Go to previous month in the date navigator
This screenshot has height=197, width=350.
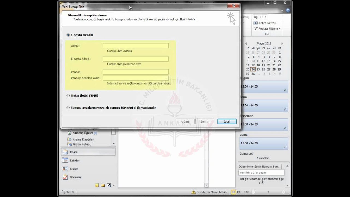[x=246, y=44]
